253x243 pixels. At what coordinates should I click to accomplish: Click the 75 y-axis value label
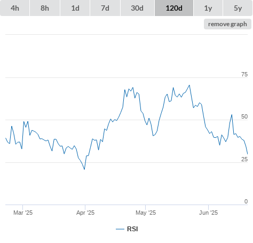click(244, 74)
